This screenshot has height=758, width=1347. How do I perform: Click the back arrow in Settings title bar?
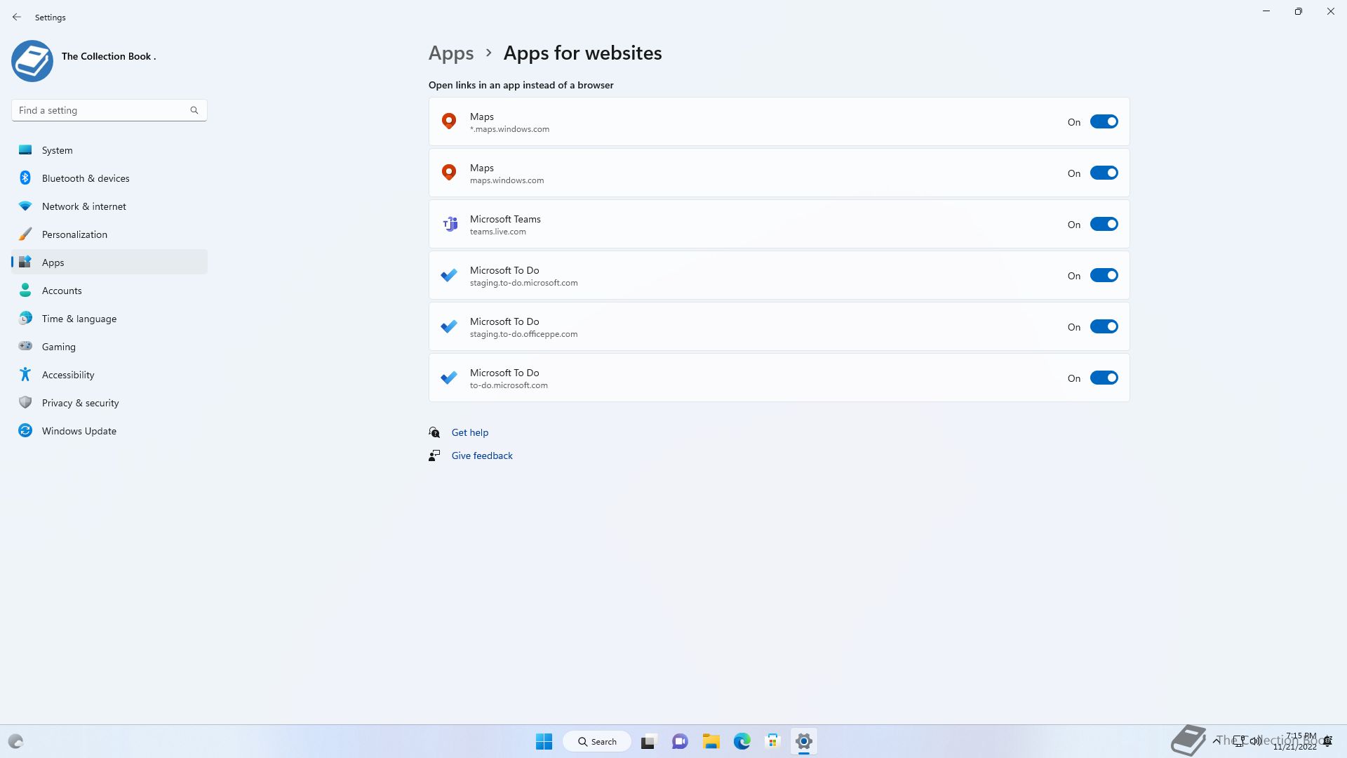[17, 17]
